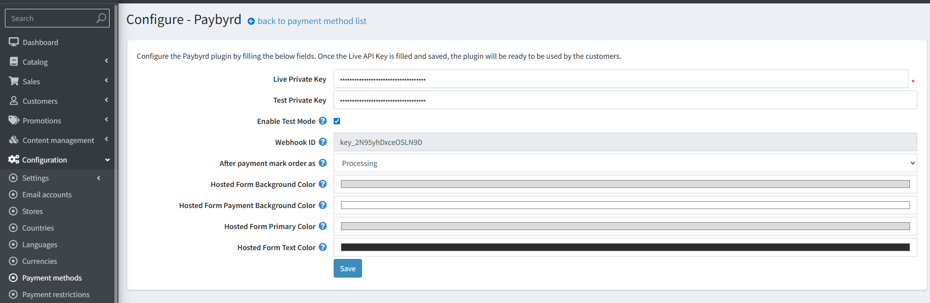This screenshot has height=303, width=930.
Task: Click the Email accounts circle icon
Action: click(x=13, y=194)
